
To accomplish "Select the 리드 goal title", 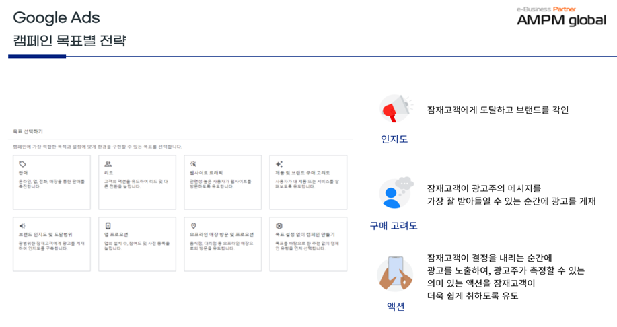I will pyautogui.click(x=108, y=173).
